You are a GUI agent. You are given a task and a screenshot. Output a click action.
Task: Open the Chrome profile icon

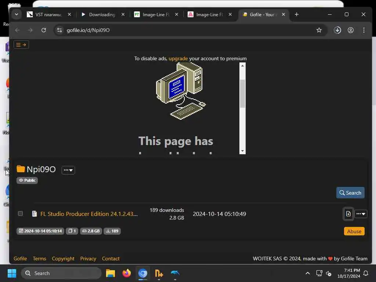click(x=351, y=30)
